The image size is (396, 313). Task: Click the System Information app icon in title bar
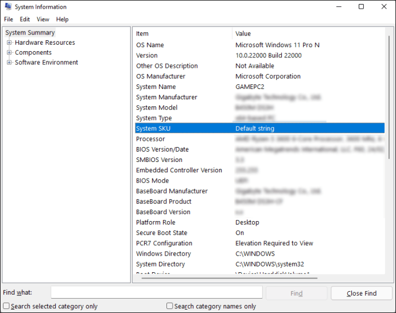pyautogui.click(x=7, y=7)
